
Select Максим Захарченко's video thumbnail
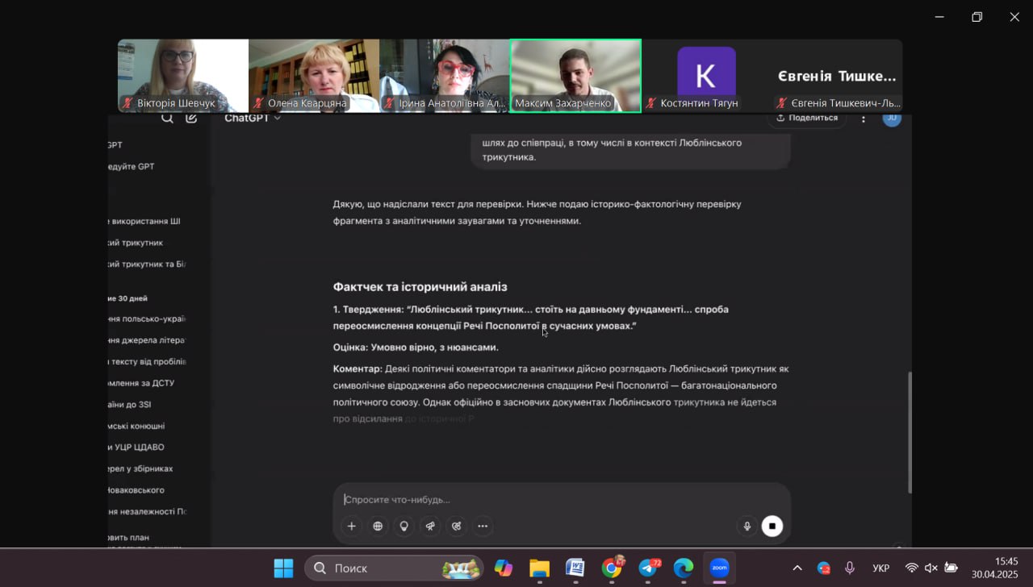(x=575, y=75)
